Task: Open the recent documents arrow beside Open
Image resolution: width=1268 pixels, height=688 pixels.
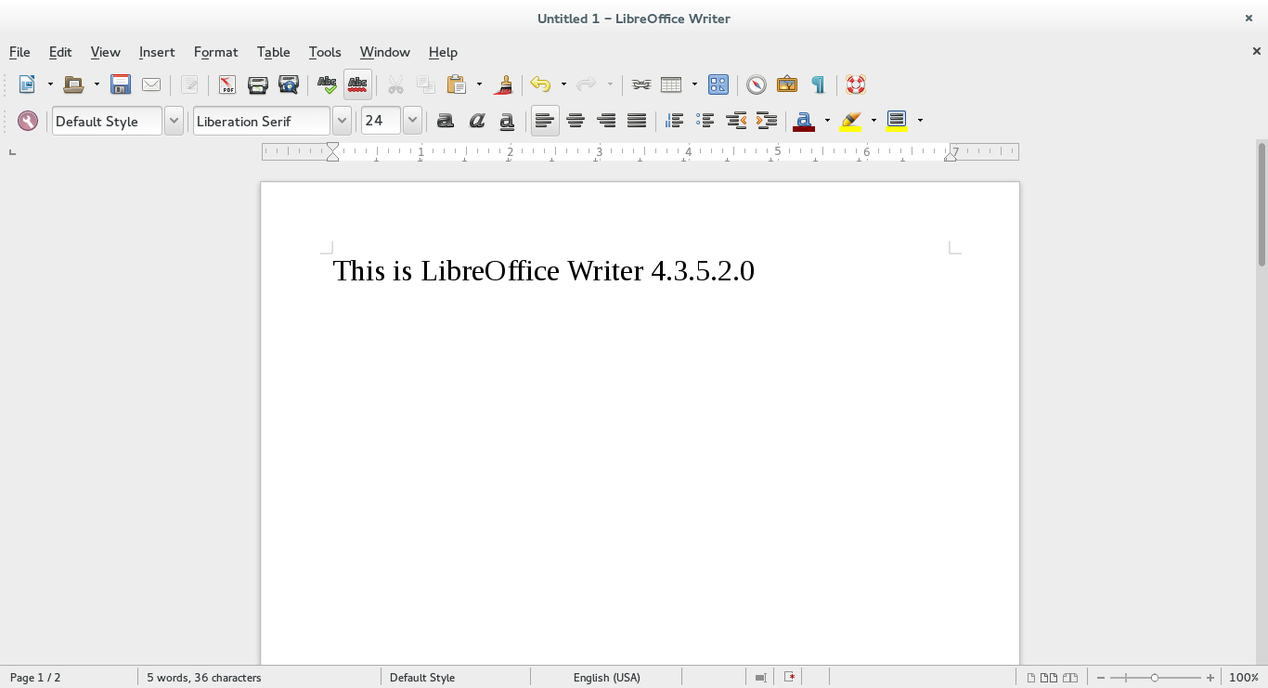Action: pos(97,84)
